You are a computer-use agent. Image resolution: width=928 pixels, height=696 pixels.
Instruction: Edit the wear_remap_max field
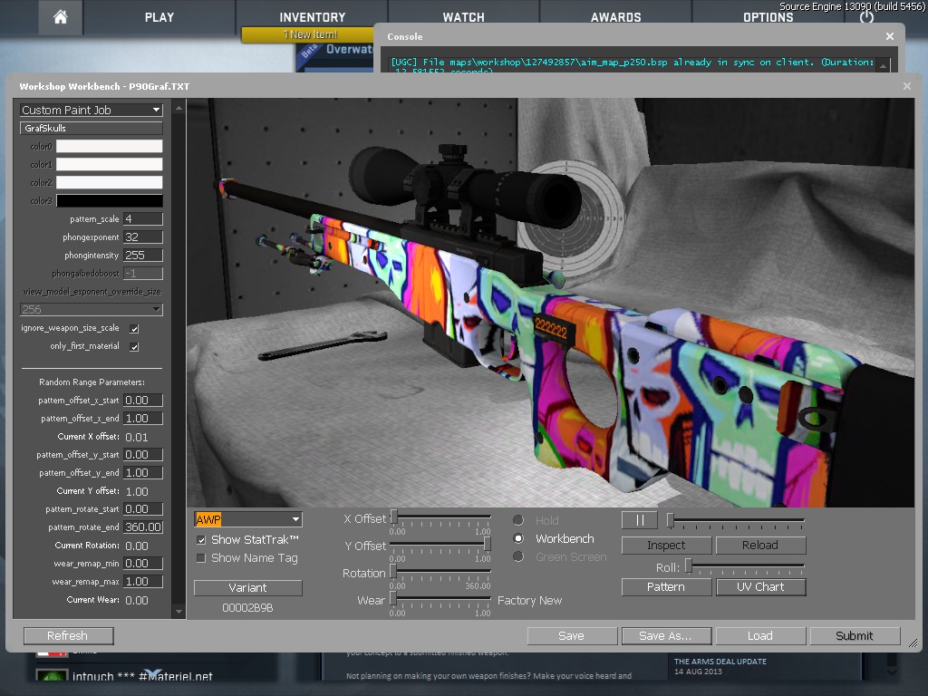click(x=142, y=582)
